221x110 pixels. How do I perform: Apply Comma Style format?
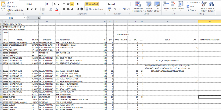coord(119,9)
